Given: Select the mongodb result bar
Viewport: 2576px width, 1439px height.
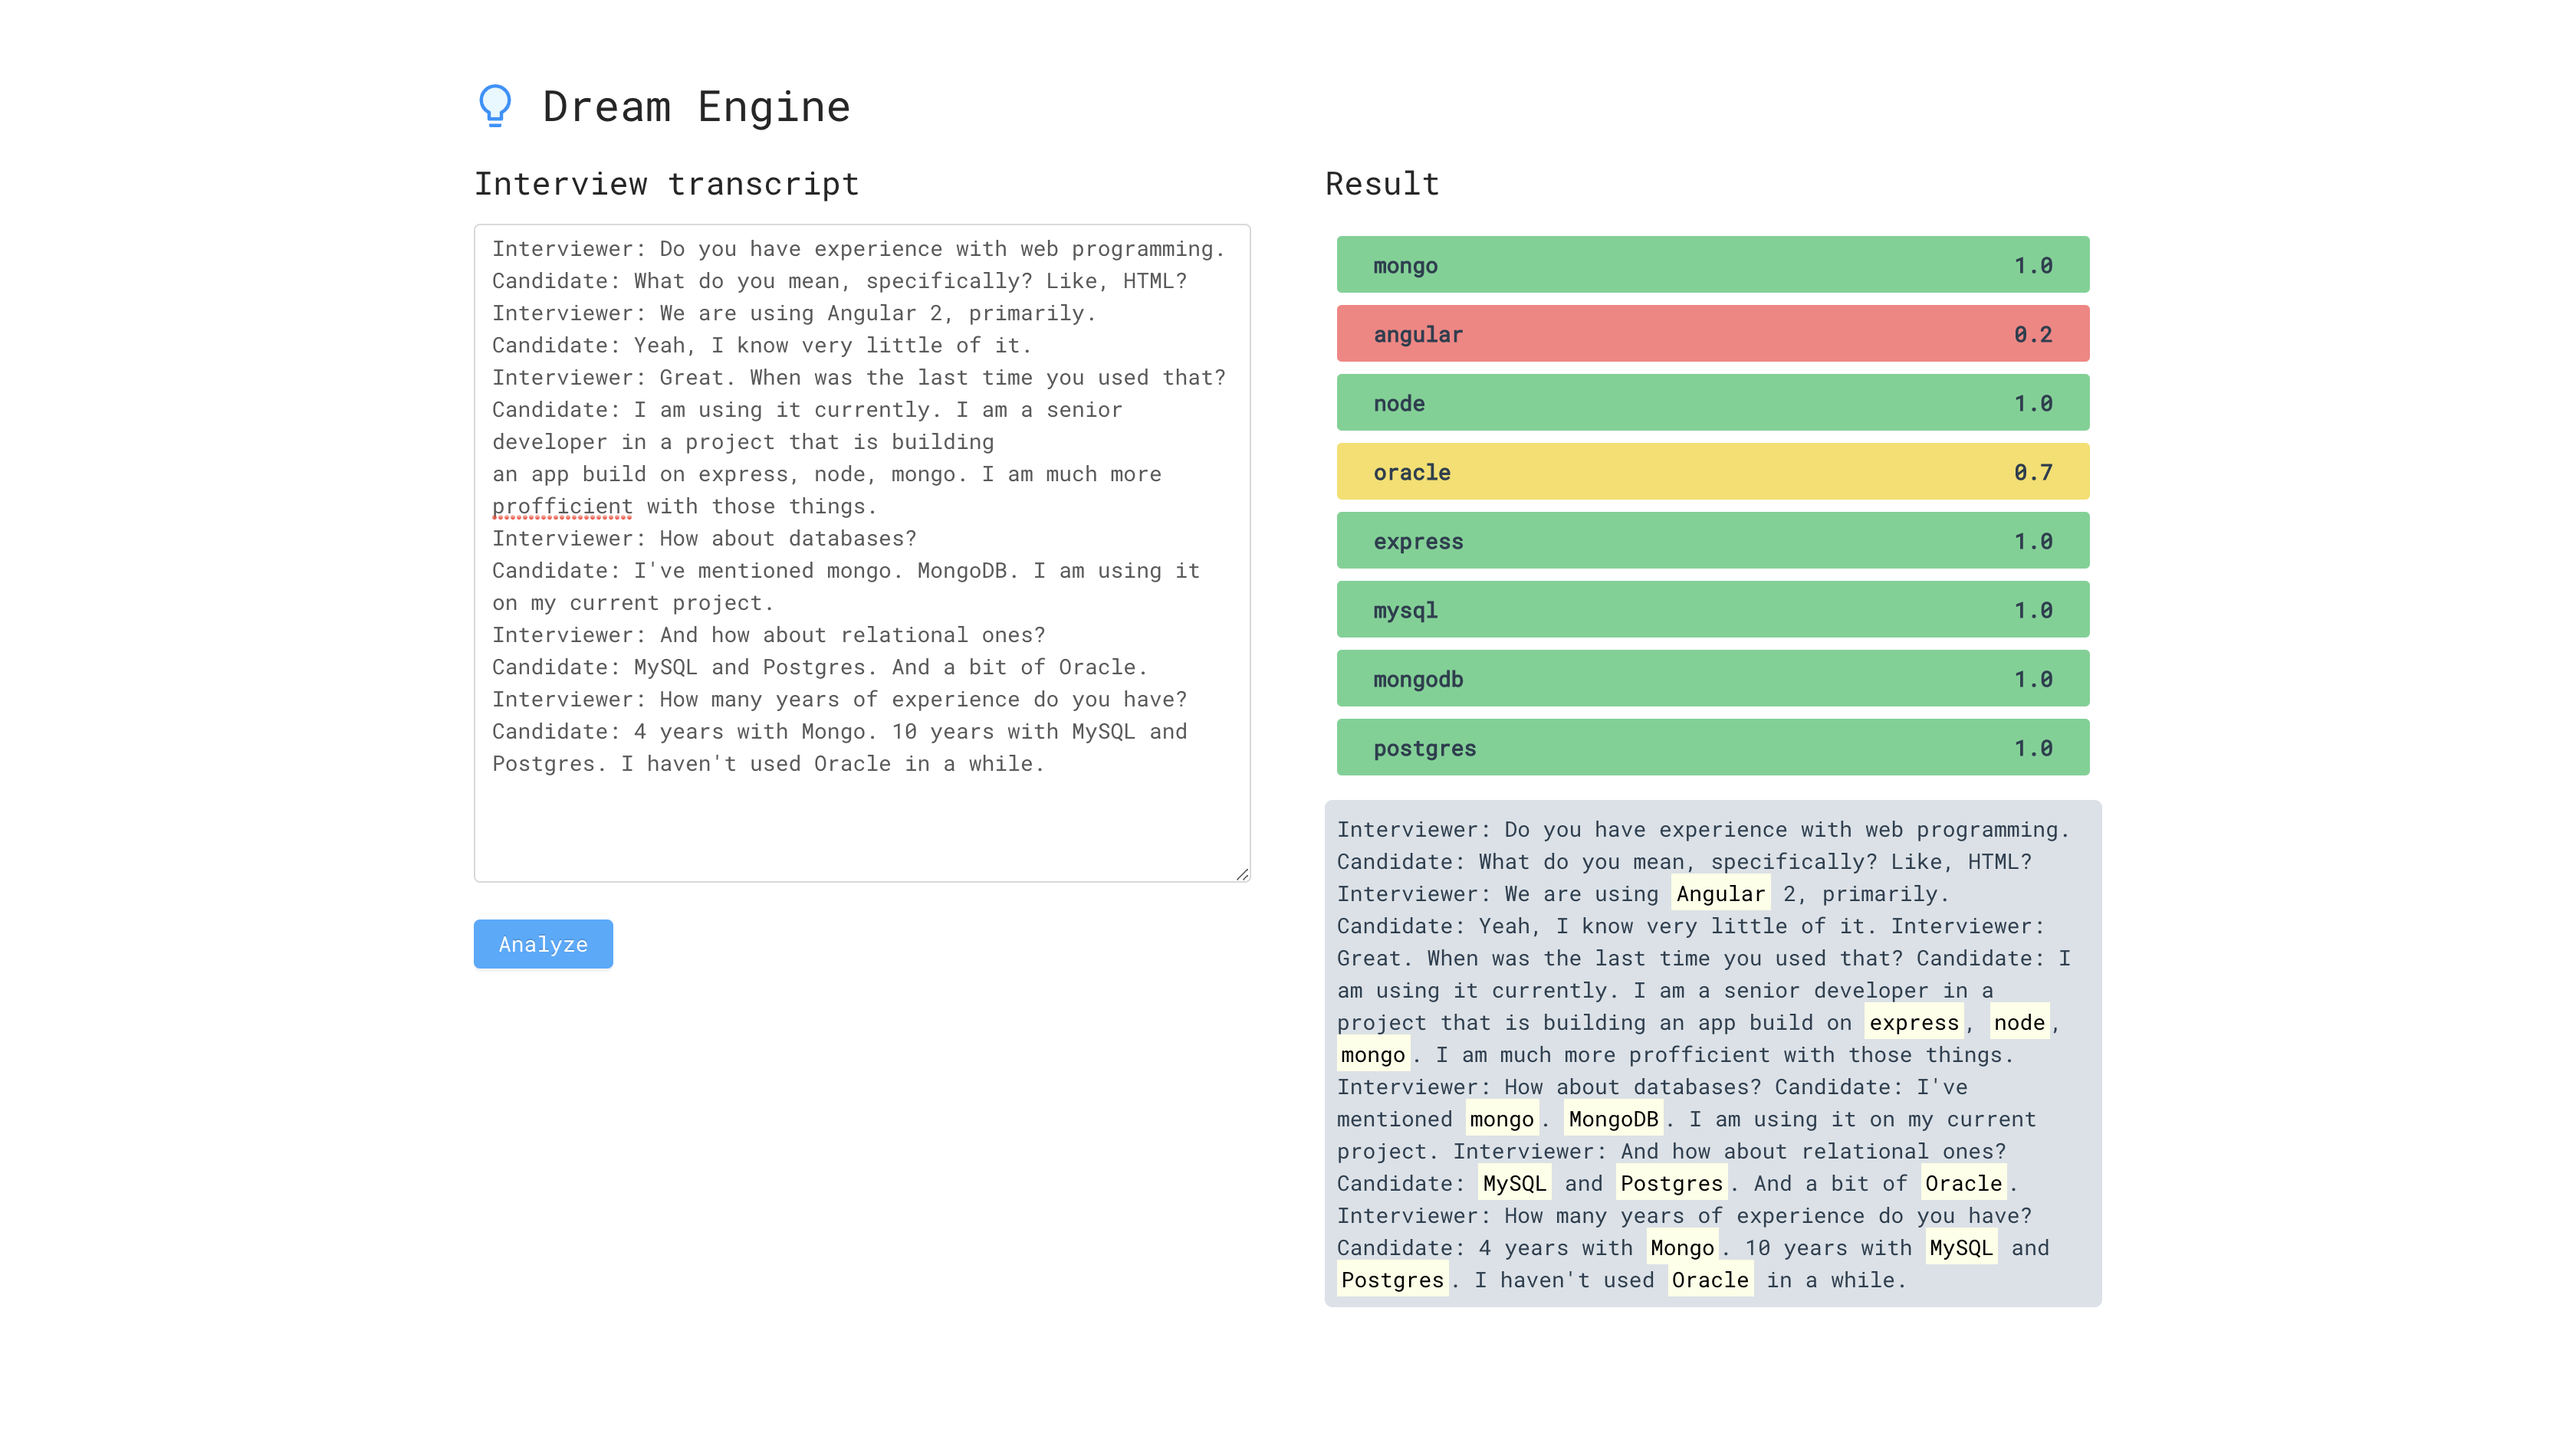Looking at the screenshot, I should 1712,679.
